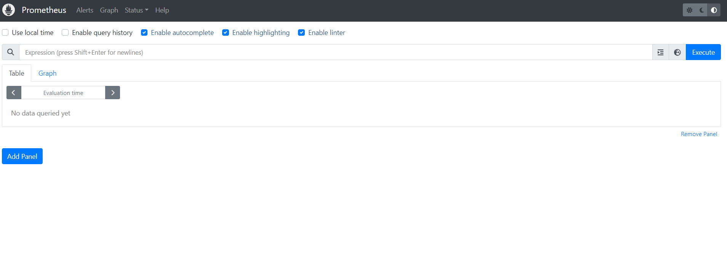The image size is (727, 274).
Task: Click the Evaluation time input field
Action: point(63,93)
